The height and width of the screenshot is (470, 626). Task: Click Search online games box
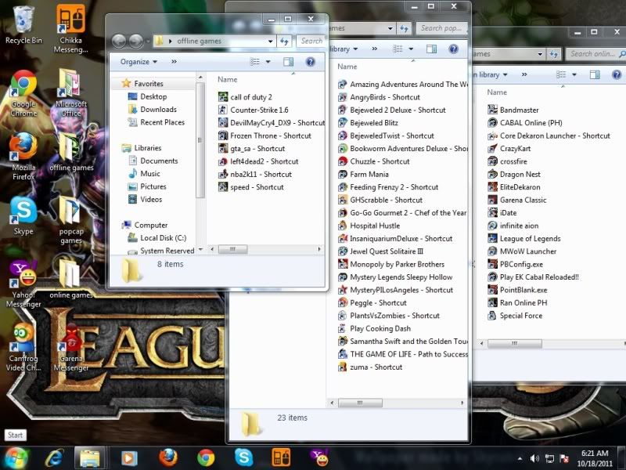coord(595,53)
